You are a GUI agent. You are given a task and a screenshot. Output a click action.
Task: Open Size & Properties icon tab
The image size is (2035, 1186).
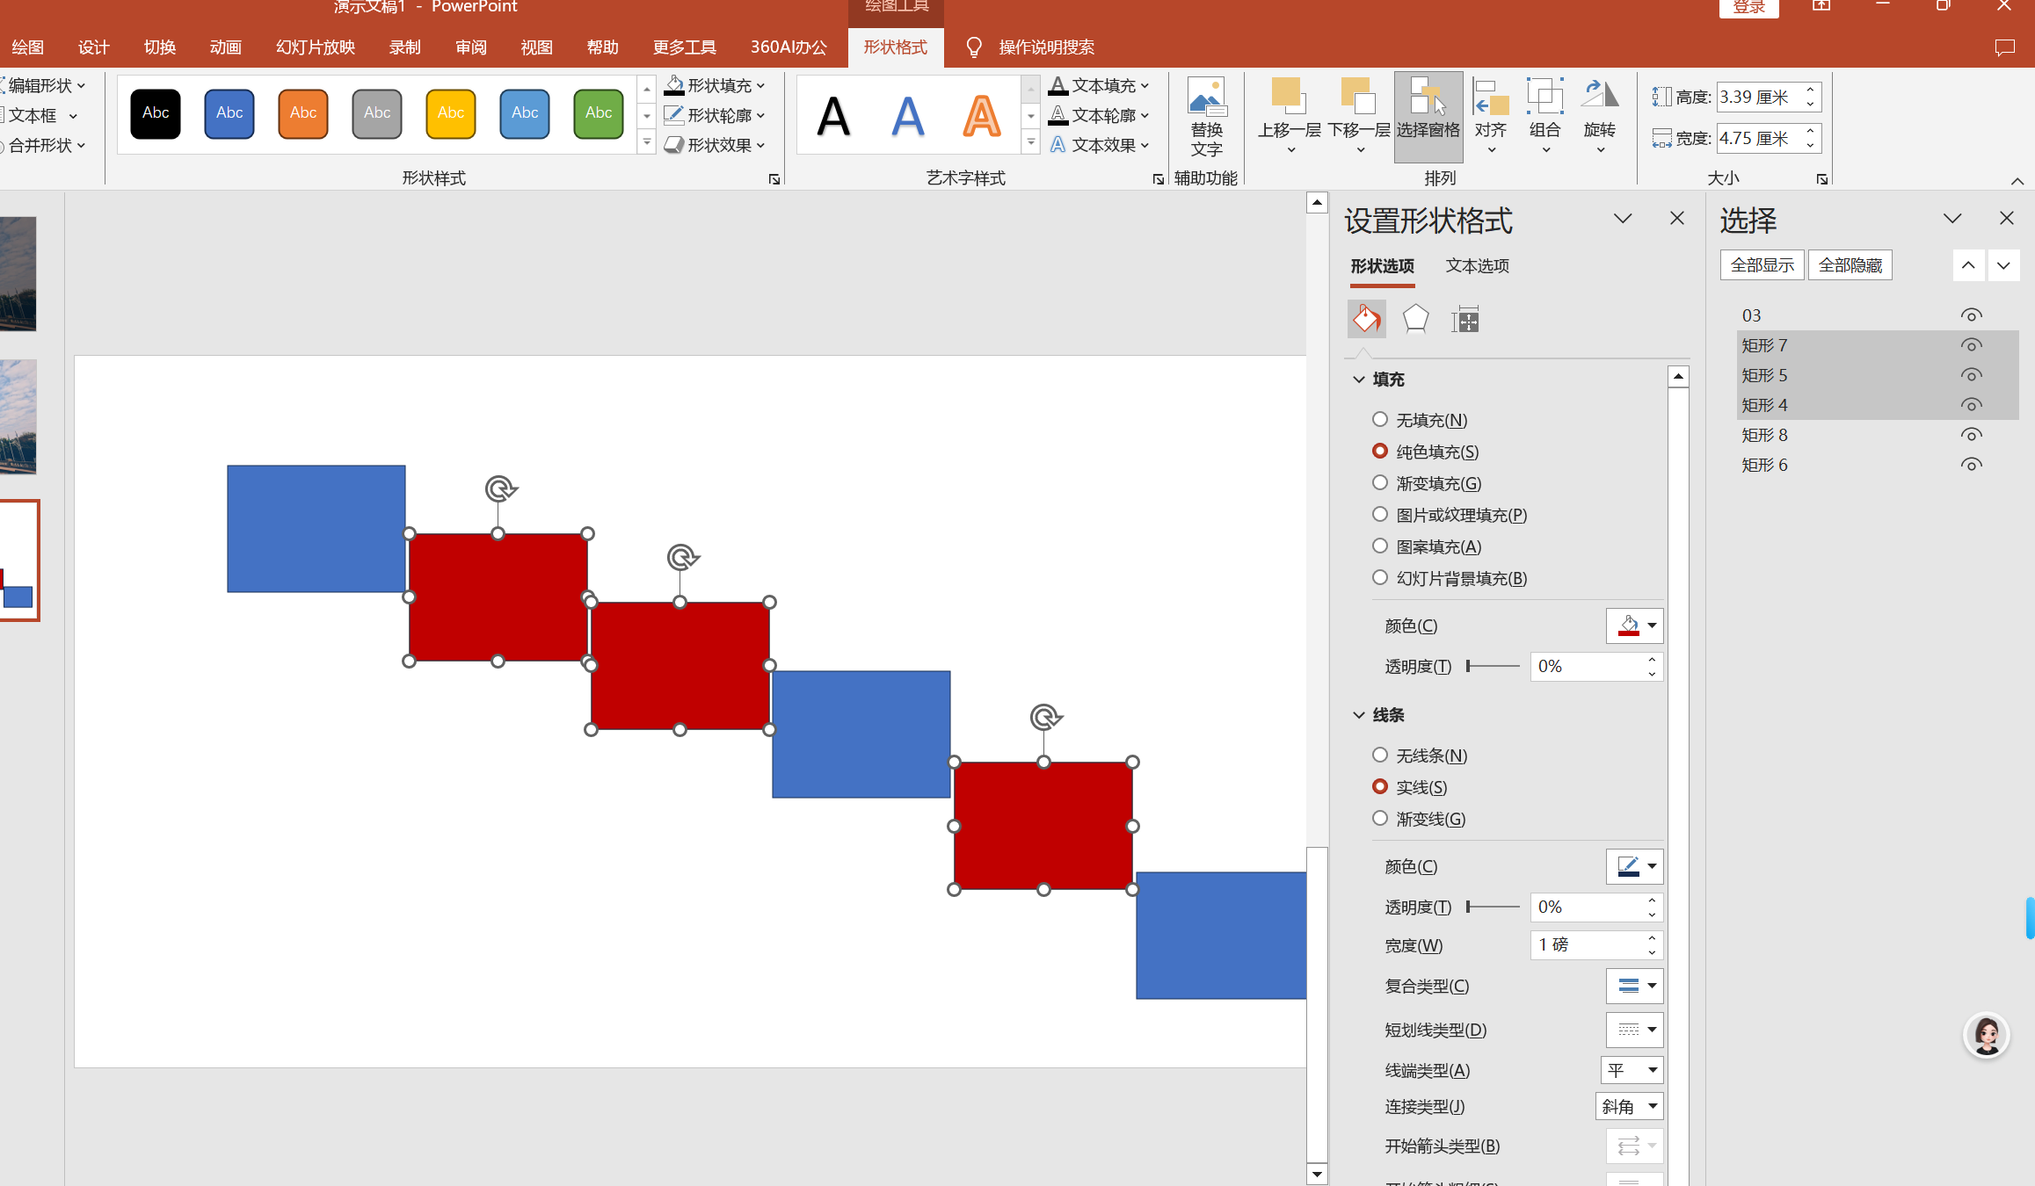click(1465, 319)
